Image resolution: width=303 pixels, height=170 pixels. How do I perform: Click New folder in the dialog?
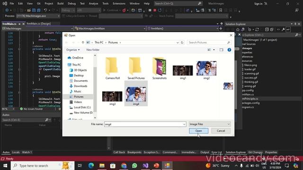[x=93, y=50]
